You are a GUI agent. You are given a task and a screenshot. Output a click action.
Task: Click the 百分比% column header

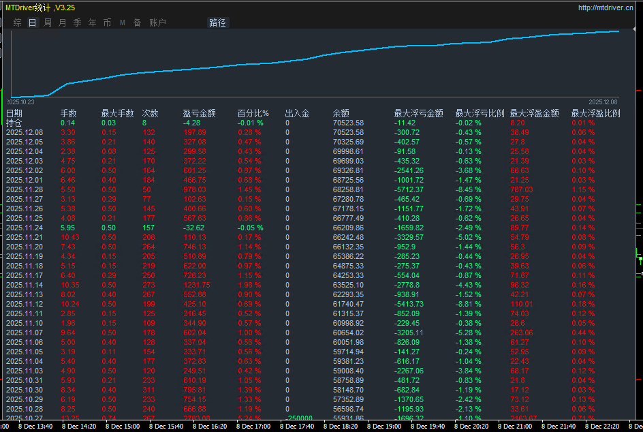point(253,113)
